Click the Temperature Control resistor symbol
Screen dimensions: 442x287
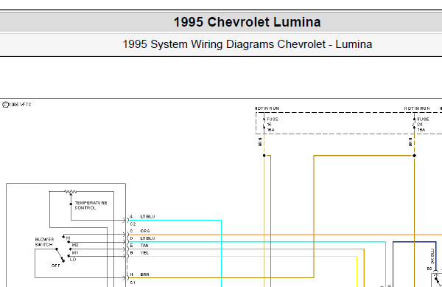[70, 192]
